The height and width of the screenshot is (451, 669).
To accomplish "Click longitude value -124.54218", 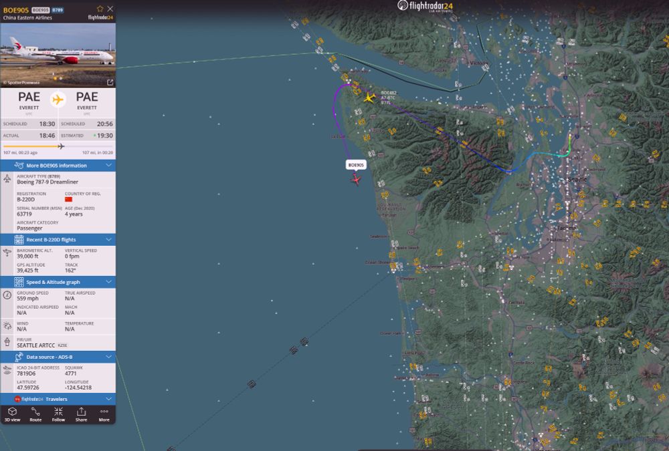I will tap(78, 388).
